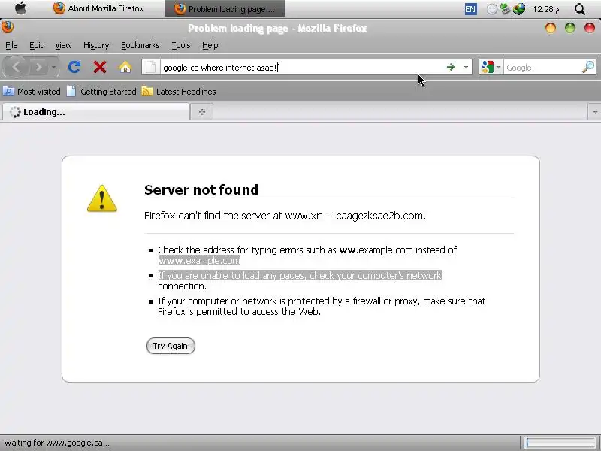
Task: Click the page identity icon in address bar
Action: click(151, 68)
